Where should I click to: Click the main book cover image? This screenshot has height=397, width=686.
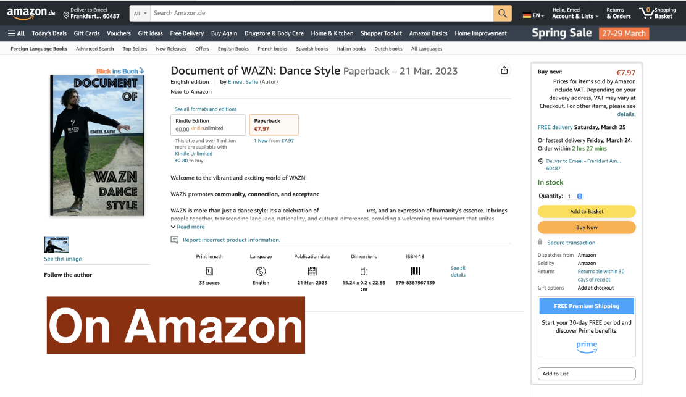click(97, 145)
